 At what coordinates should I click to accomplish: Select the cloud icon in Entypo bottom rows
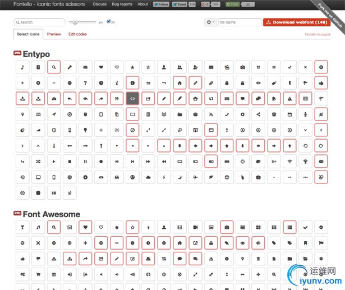[x=148, y=177]
